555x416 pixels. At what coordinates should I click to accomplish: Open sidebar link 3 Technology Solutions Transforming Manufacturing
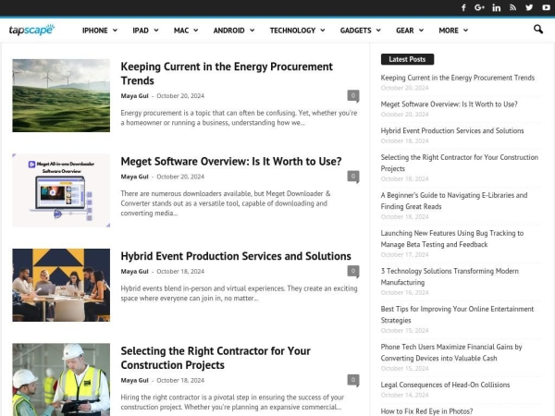click(x=450, y=276)
